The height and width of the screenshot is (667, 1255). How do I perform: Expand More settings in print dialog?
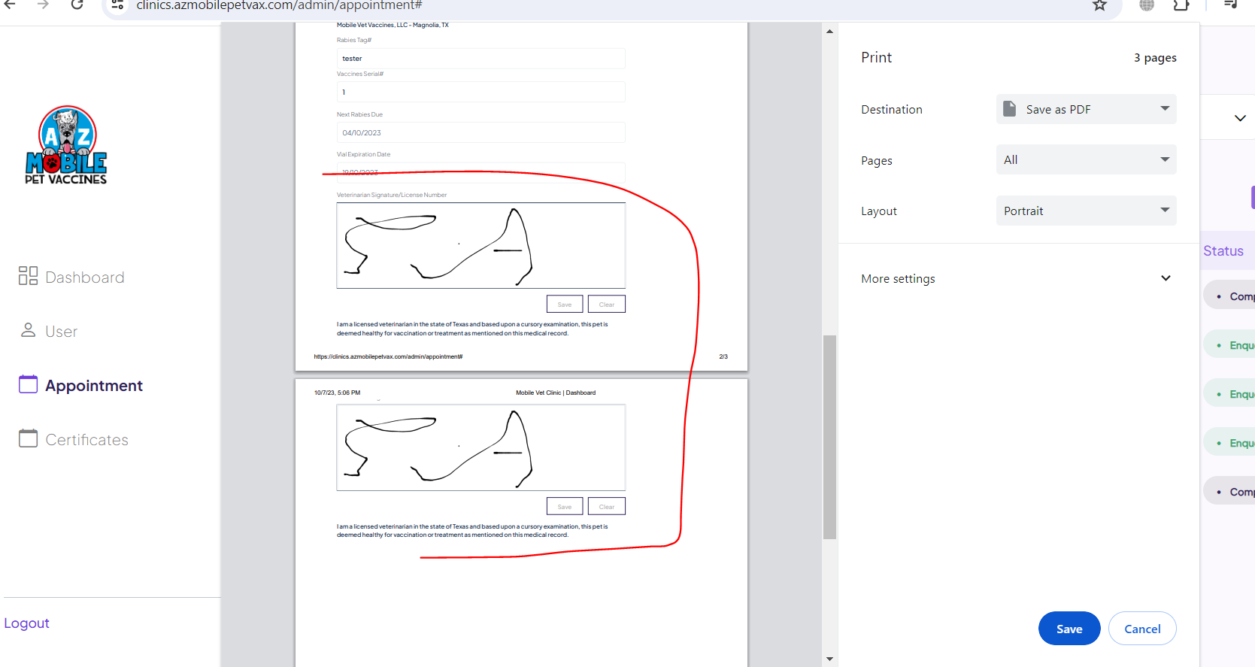[x=1018, y=278]
